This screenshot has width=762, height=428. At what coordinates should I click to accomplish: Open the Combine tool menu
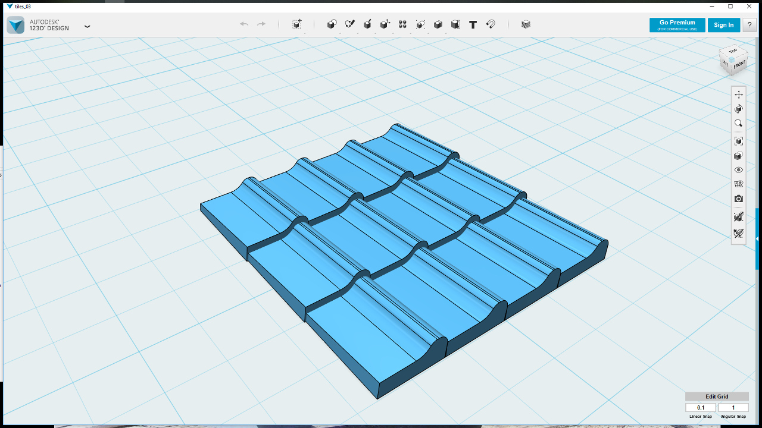coord(438,24)
